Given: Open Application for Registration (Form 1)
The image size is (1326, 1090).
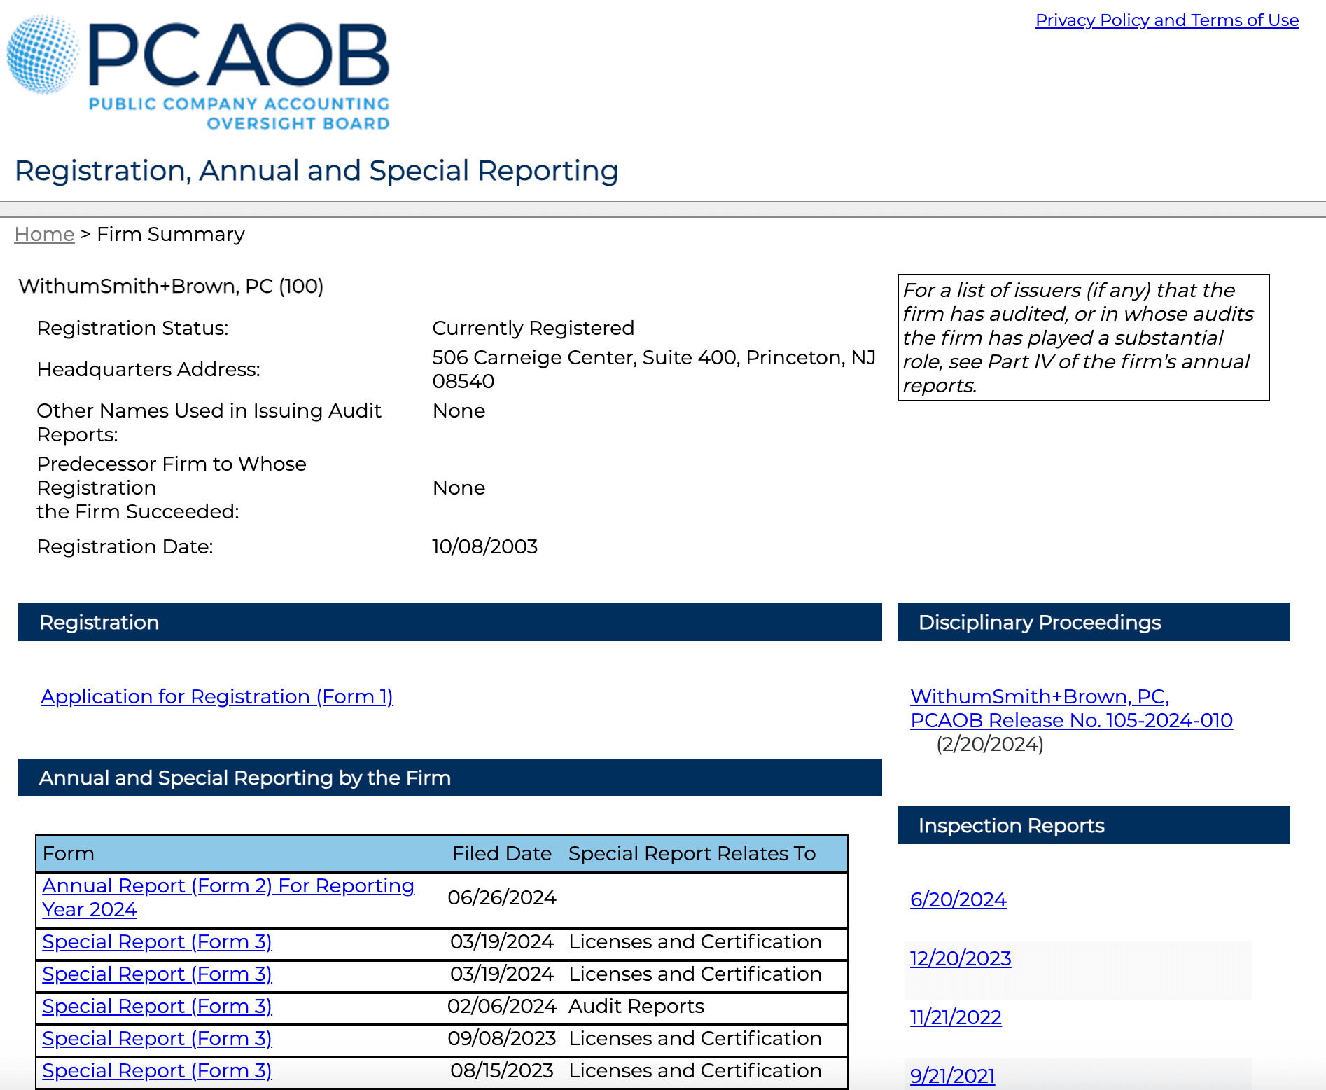Looking at the screenshot, I should click(x=216, y=696).
